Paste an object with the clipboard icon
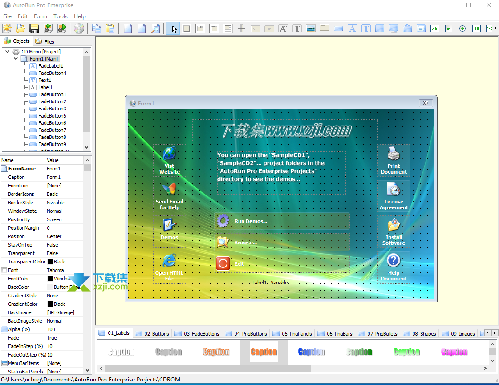The height and width of the screenshot is (385, 499). [x=110, y=28]
